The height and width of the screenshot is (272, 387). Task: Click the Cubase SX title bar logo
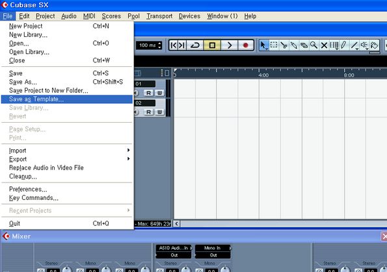(x=5, y=5)
